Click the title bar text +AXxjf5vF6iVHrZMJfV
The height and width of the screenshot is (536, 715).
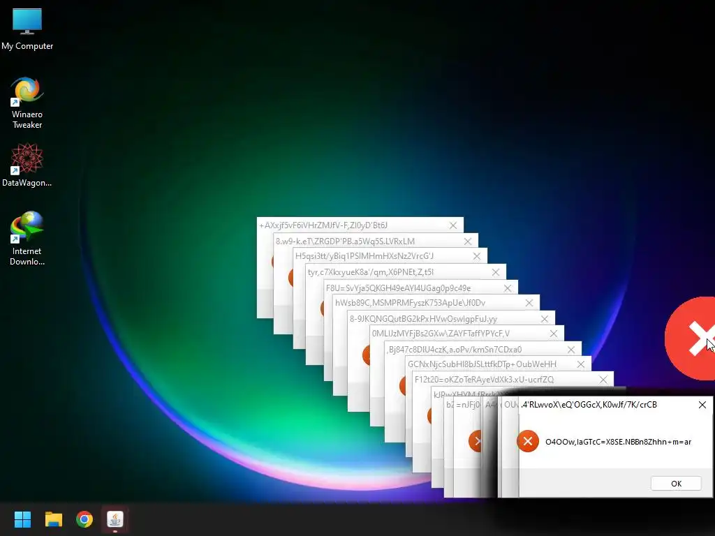(323, 225)
